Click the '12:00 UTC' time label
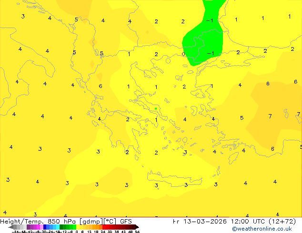This screenshot has width=302, height=233. 247,222
